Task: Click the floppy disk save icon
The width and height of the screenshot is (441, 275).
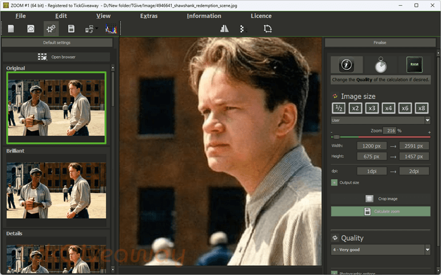Action: point(71,29)
